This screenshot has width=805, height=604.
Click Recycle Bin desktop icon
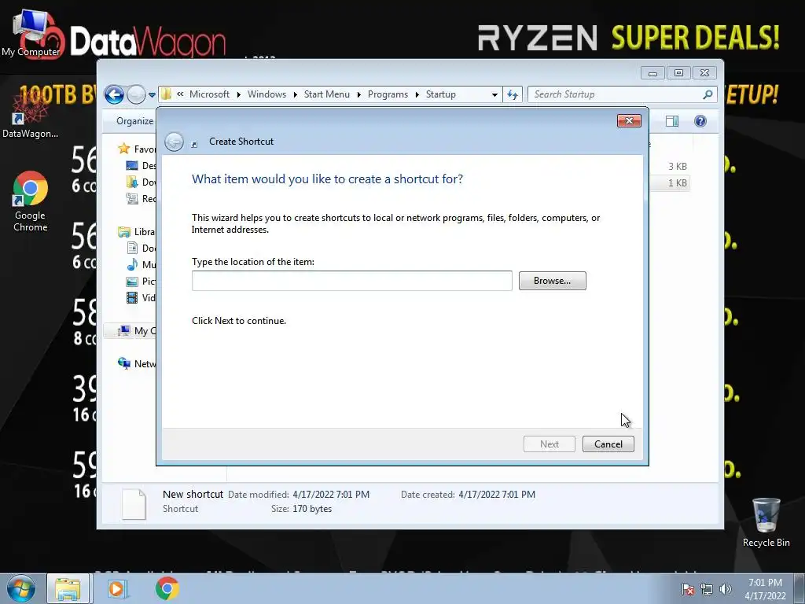coord(766,522)
